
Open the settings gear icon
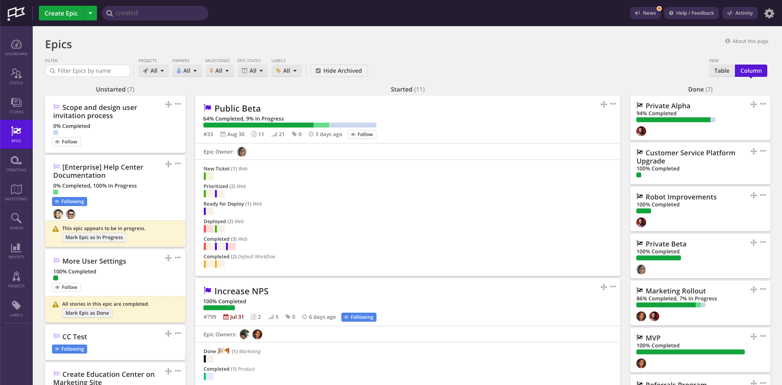tap(769, 13)
